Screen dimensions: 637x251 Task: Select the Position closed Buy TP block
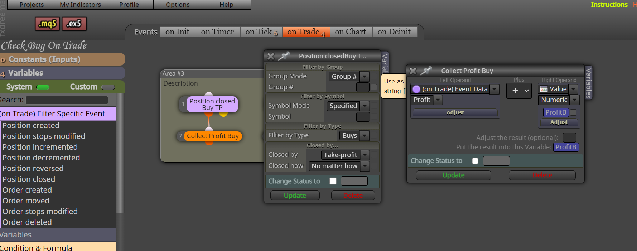coord(212,104)
